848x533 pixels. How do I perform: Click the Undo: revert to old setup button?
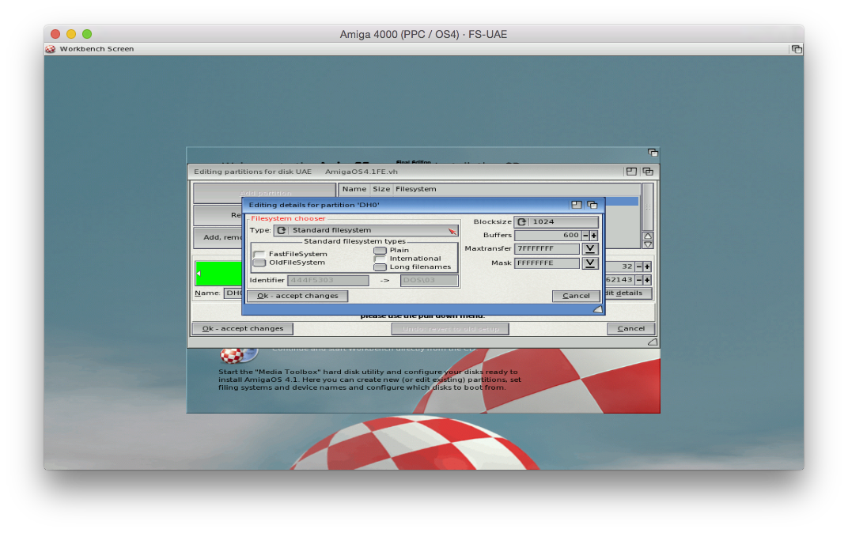click(450, 329)
